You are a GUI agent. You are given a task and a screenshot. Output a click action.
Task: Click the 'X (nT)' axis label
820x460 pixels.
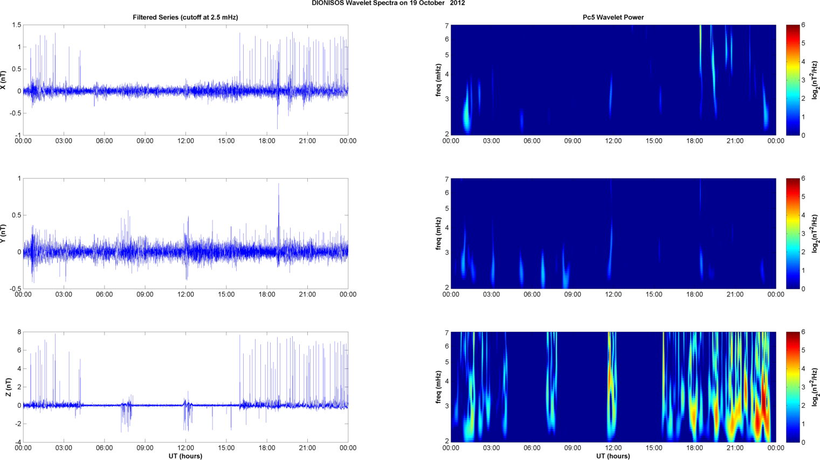pyautogui.click(x=4, y=80)
